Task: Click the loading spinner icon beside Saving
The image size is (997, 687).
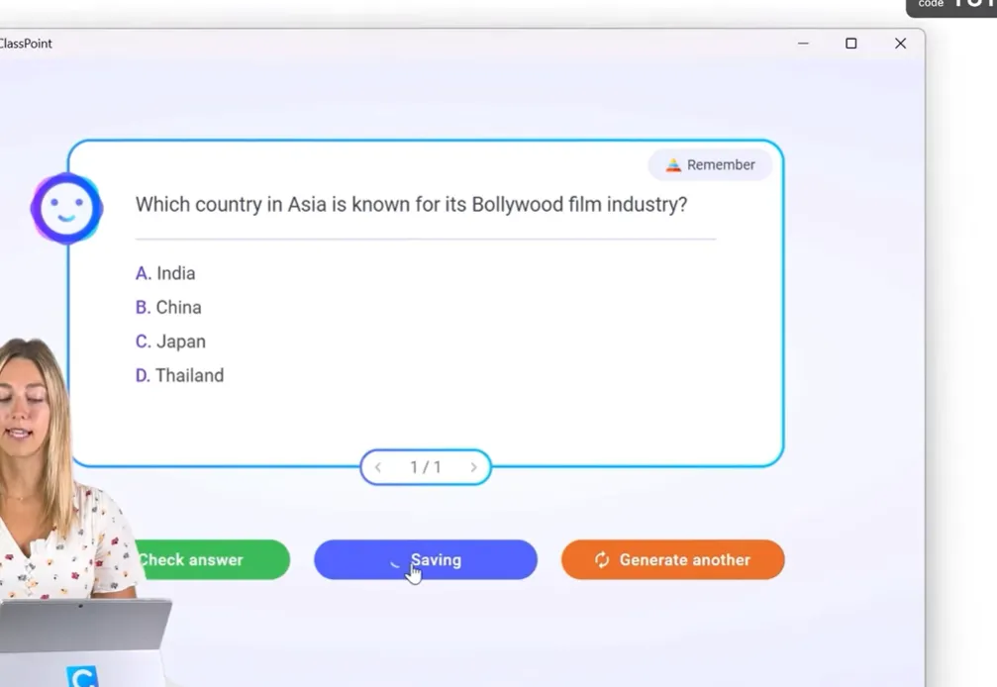Action: 396,561
